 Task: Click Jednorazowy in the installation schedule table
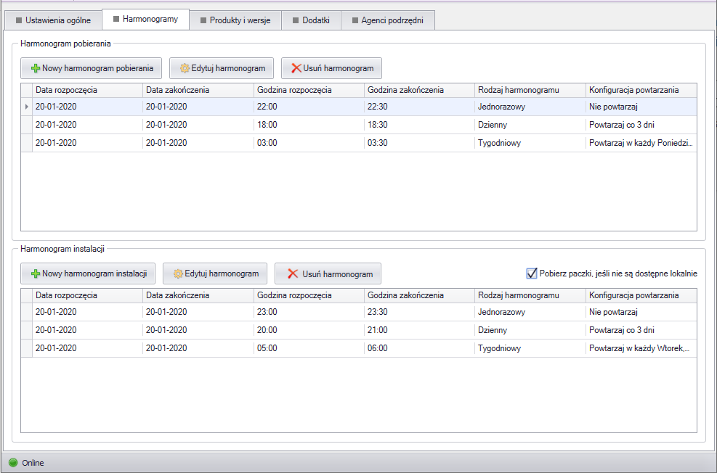(x=530, y=312)
